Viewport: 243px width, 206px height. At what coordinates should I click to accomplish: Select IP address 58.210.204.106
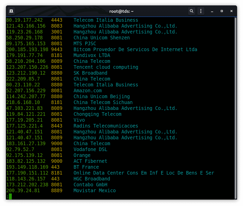click(x=26, y=61)
